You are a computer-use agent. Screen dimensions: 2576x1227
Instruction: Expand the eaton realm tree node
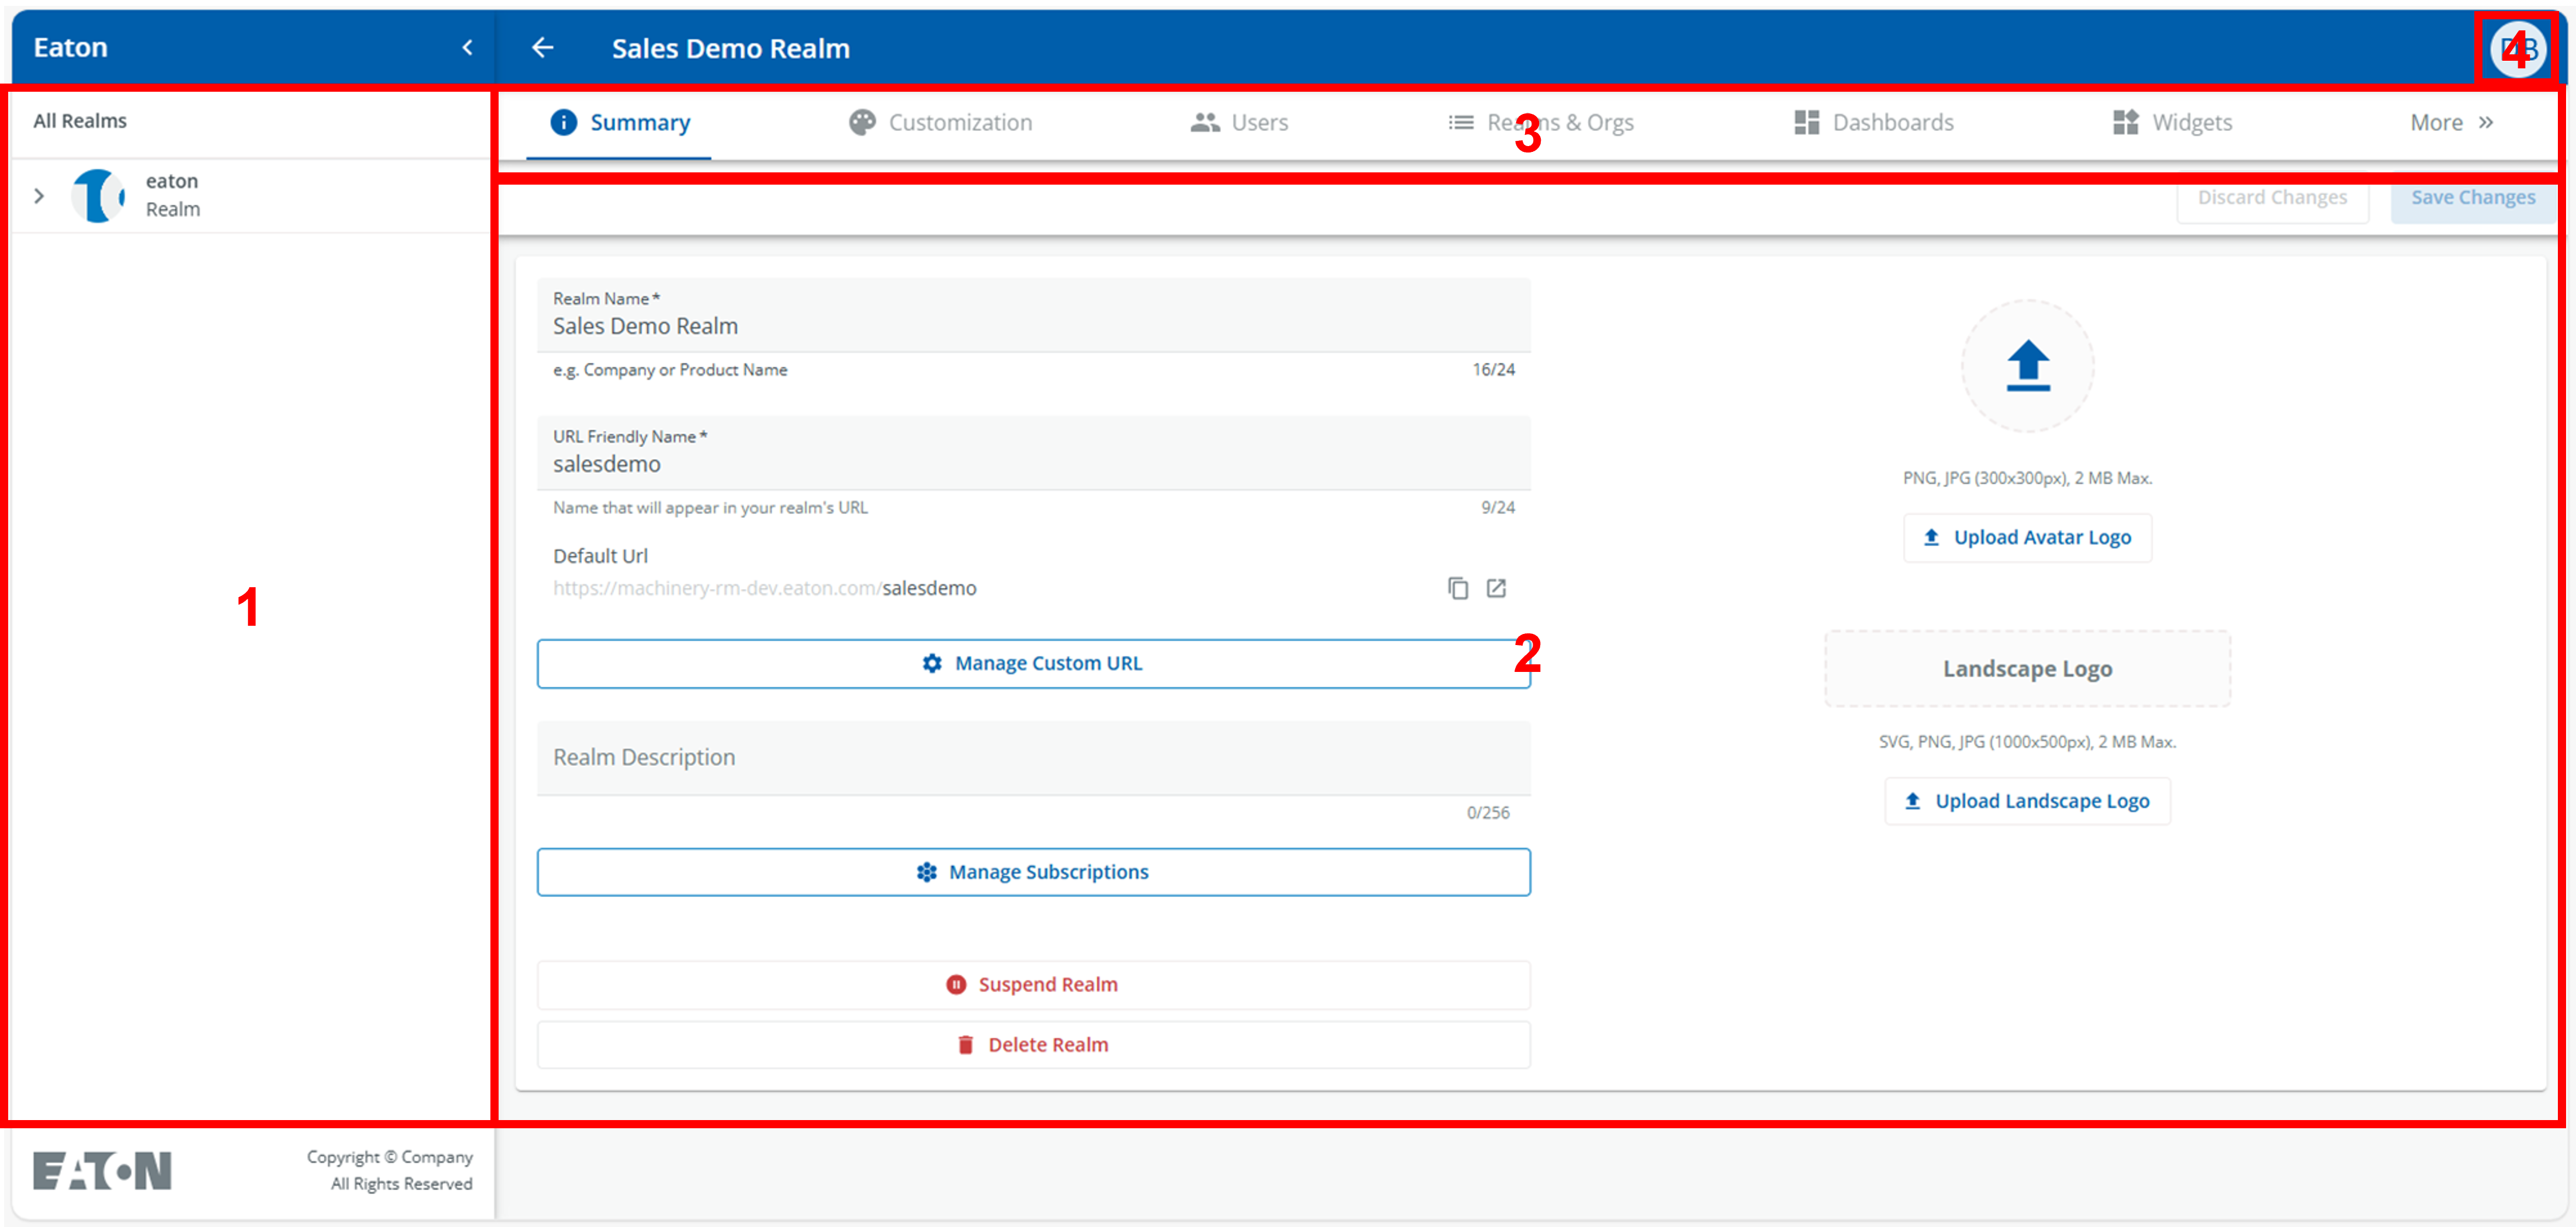(39, 196)
